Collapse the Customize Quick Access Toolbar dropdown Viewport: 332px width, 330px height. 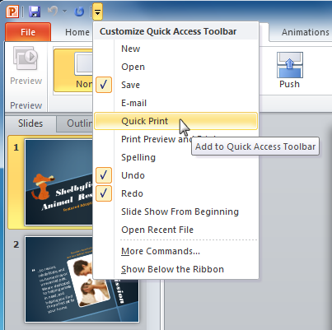pos(97,12)
